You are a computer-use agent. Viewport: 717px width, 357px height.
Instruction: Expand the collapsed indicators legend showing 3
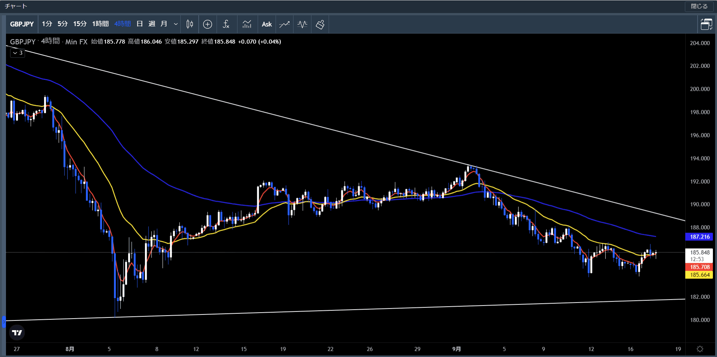pyautogui.click(x=18, y=53)
